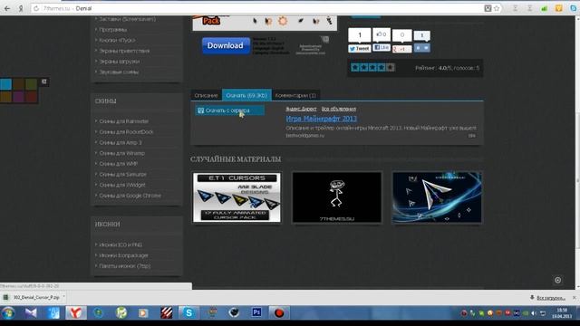Switch to the Описание tab
The width and height of the screenshot is (580, 326).
tap(206, 95)
